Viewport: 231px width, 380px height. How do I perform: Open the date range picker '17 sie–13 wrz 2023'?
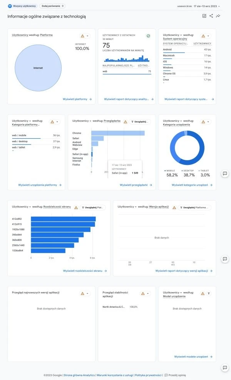(x=208, y=6)
